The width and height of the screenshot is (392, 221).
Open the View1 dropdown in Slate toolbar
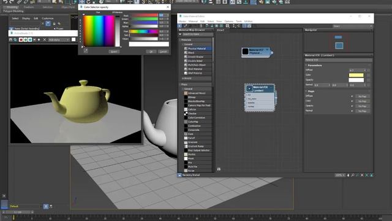352,26
